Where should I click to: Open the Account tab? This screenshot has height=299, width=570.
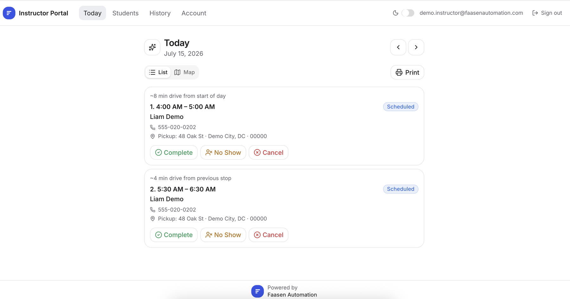[x=194, y=13]
